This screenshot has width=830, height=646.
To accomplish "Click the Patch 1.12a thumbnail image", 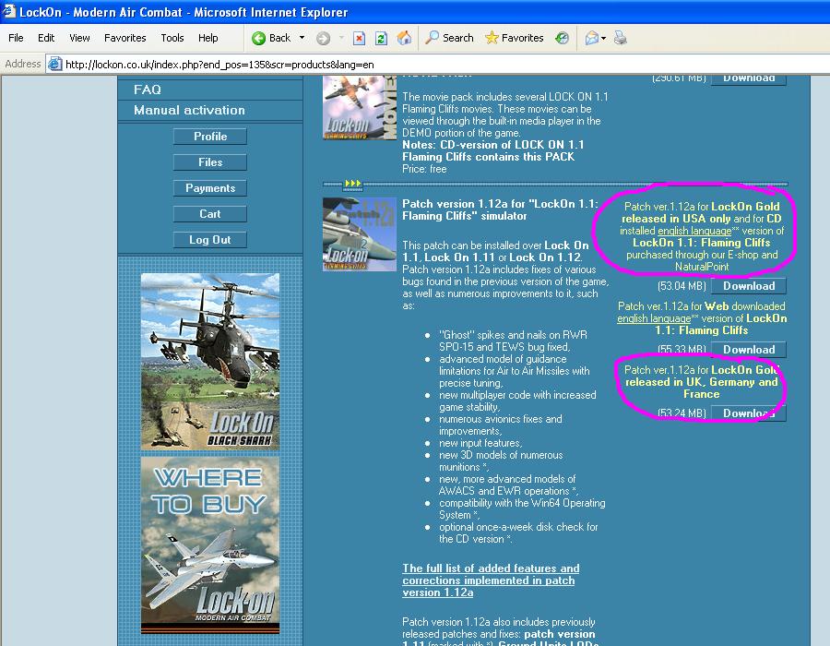I will click(360, 234).
